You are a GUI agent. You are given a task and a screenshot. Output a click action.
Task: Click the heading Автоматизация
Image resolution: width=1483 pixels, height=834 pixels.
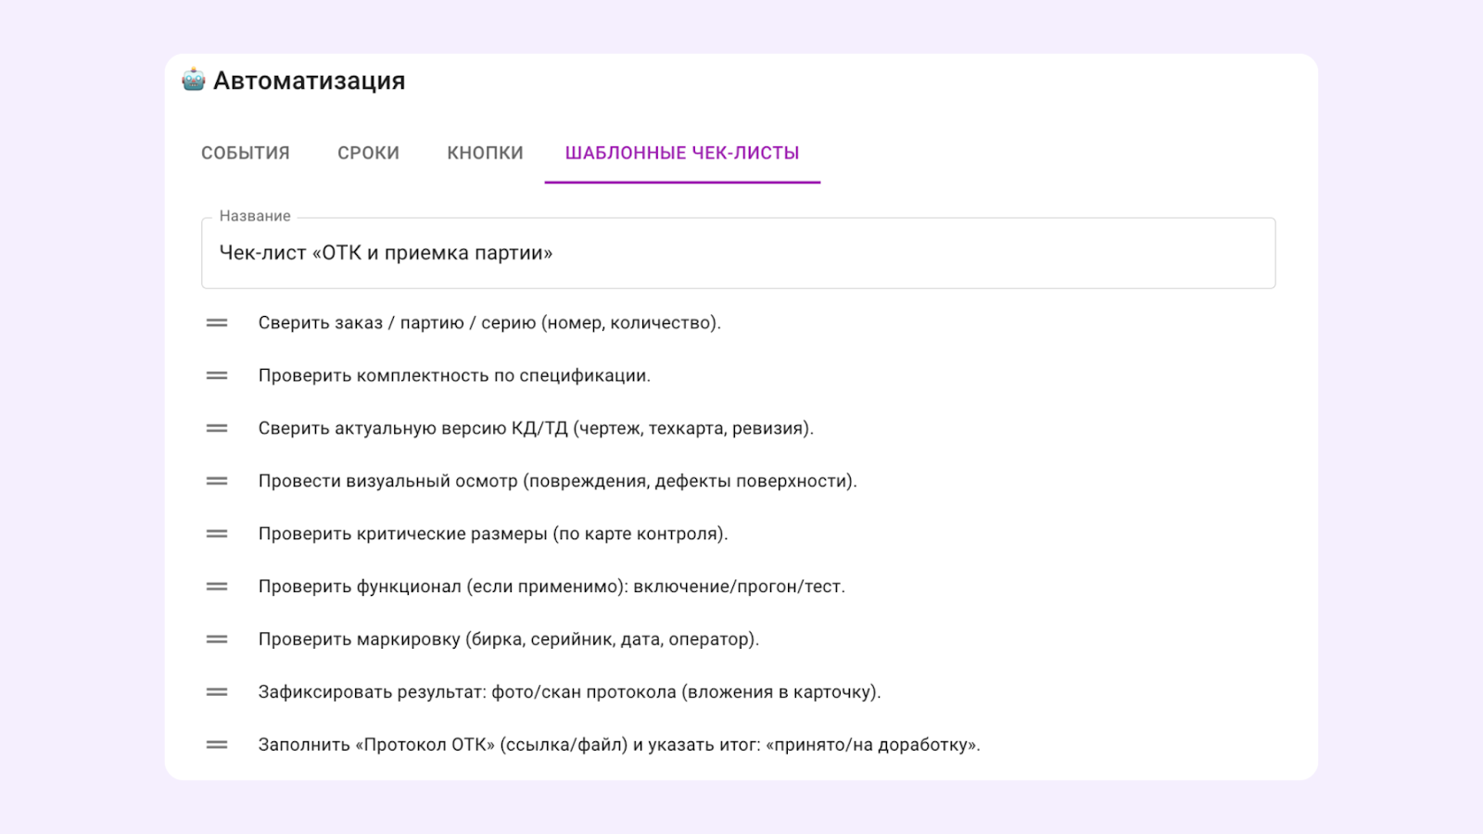pos(310,81)
